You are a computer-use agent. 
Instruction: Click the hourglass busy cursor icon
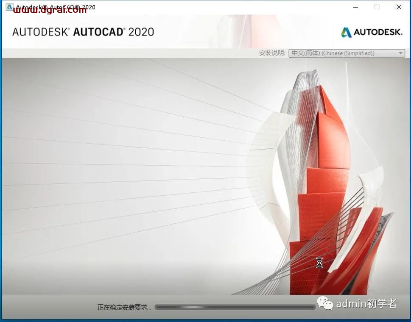(319, 263)
